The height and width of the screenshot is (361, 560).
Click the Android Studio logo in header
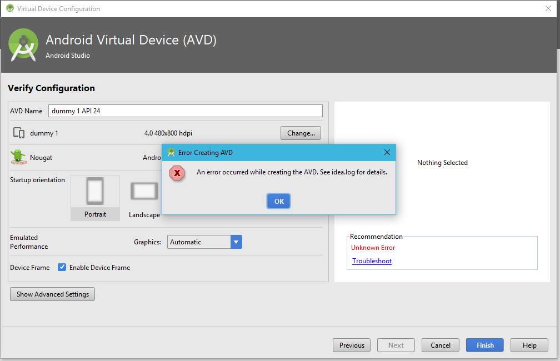point(24,44)
